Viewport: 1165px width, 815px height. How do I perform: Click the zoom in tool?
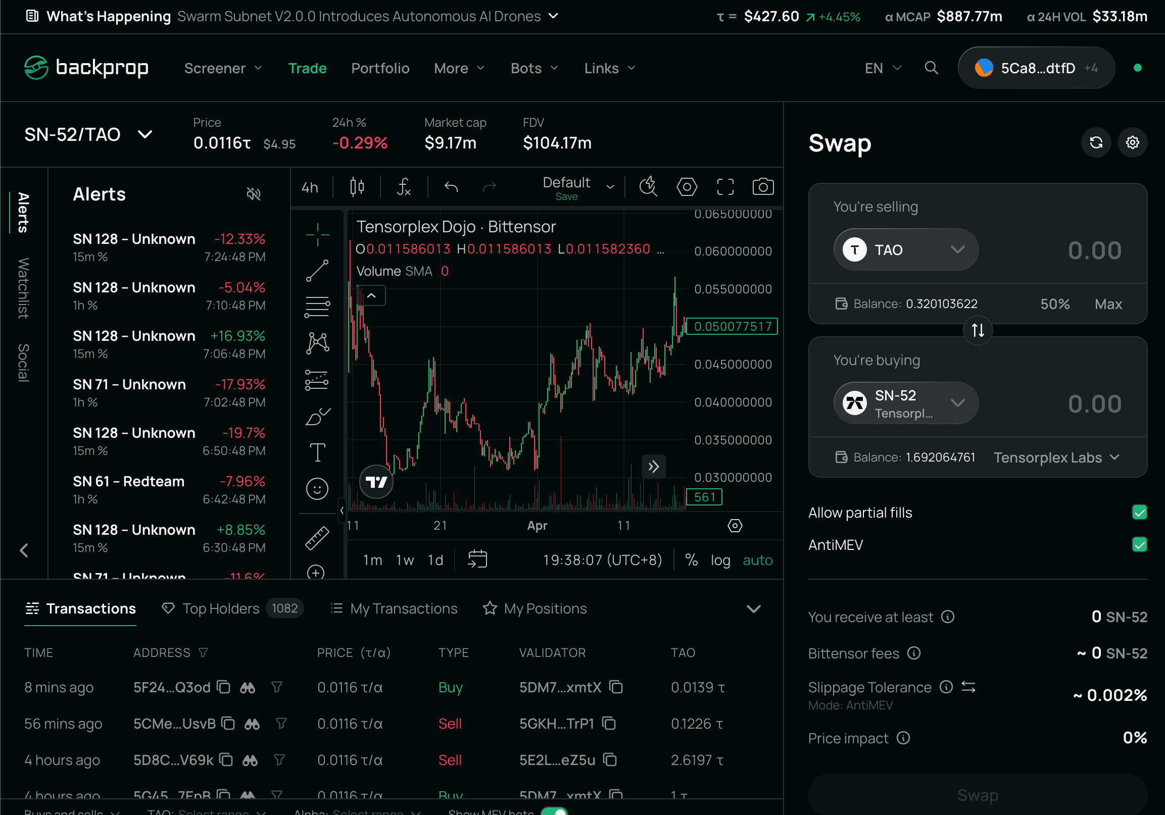pos(316,573)
